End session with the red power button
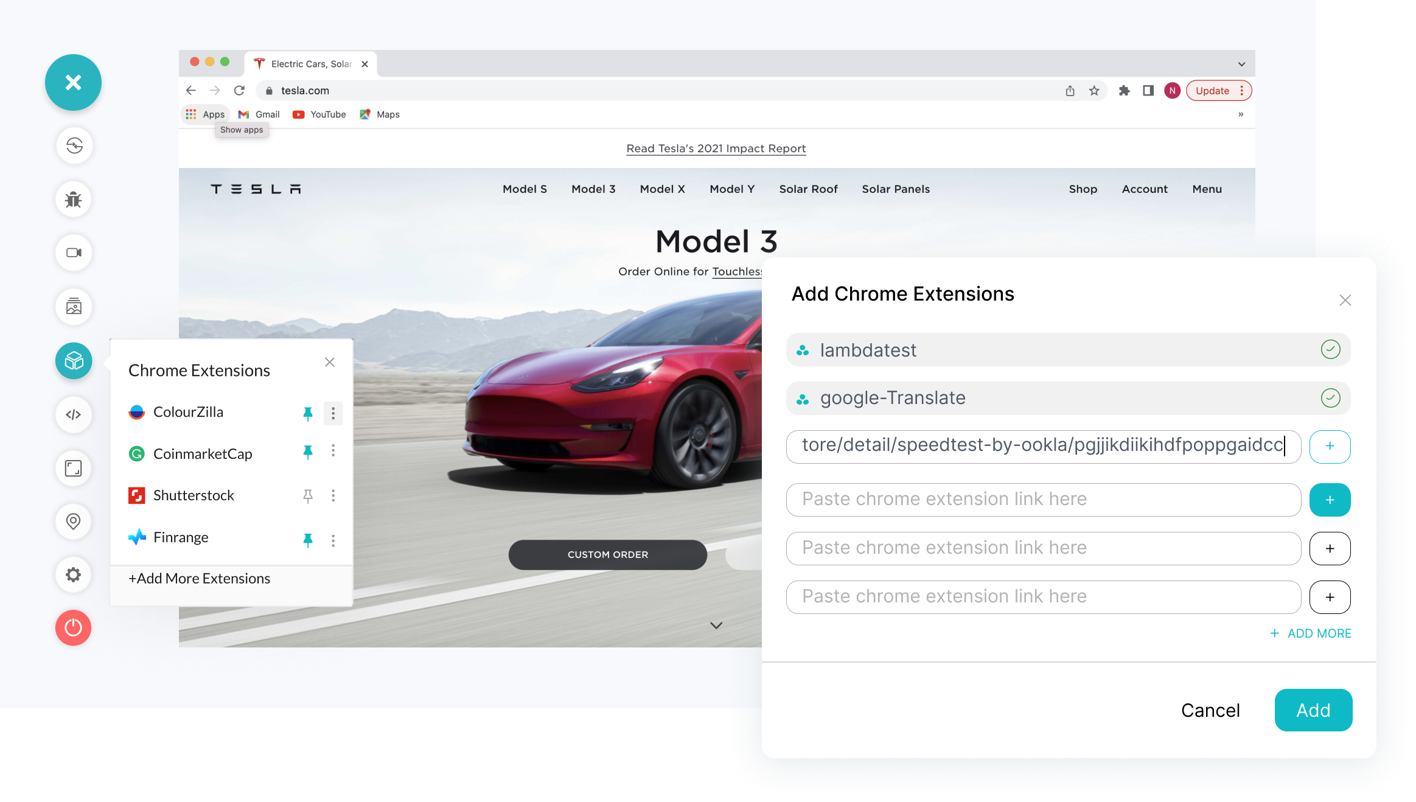The image size is (1416, 802). (74, 627)
